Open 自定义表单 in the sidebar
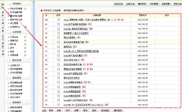182x112 pixels. coord(15,97)
